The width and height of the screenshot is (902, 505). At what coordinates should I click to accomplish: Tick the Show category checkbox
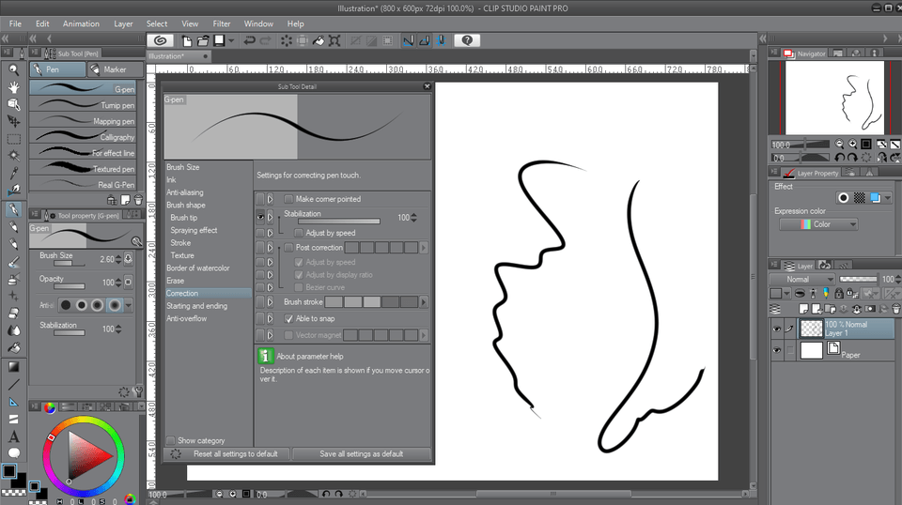[170, 440]
